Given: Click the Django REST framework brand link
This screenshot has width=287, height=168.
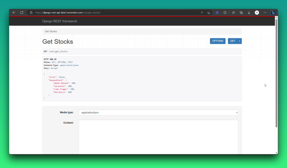Looking at the screenshot, I should pyautogui.click(x=60, y=21).
